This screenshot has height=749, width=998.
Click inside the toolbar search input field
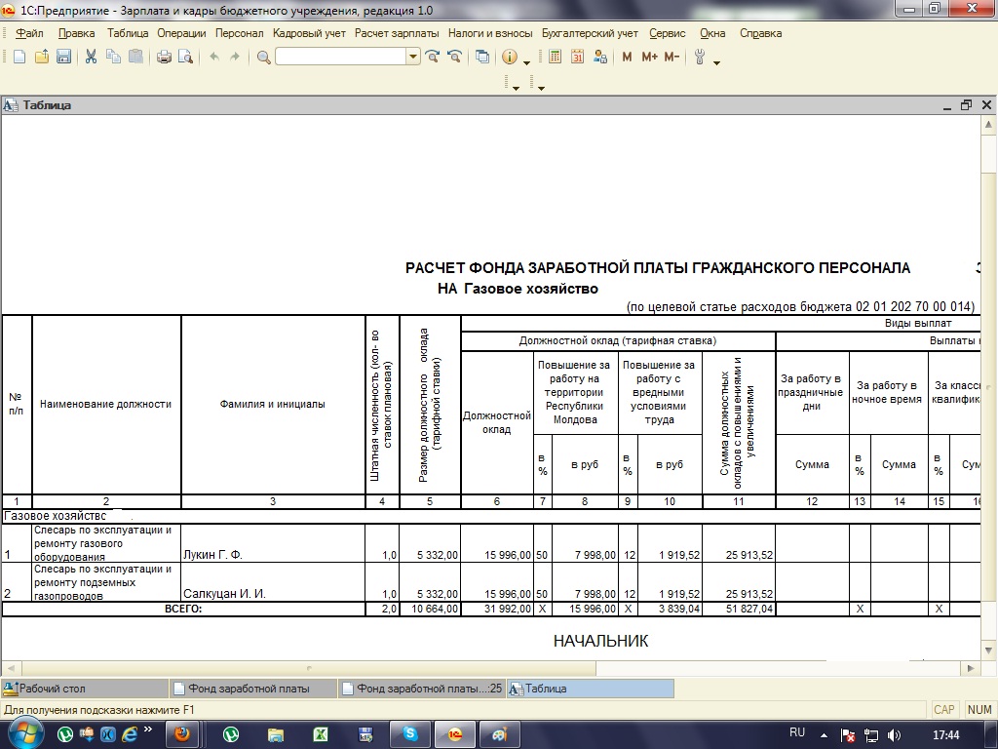340,57
